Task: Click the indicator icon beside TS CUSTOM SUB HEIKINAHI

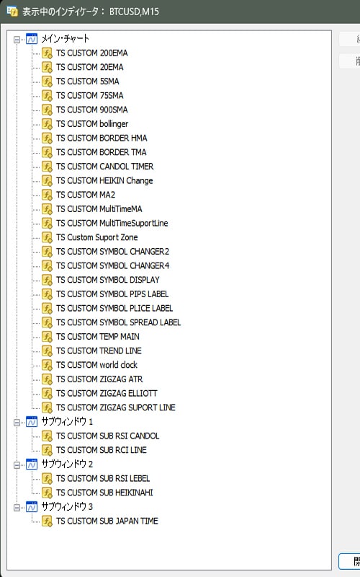Action: point(47,493)
